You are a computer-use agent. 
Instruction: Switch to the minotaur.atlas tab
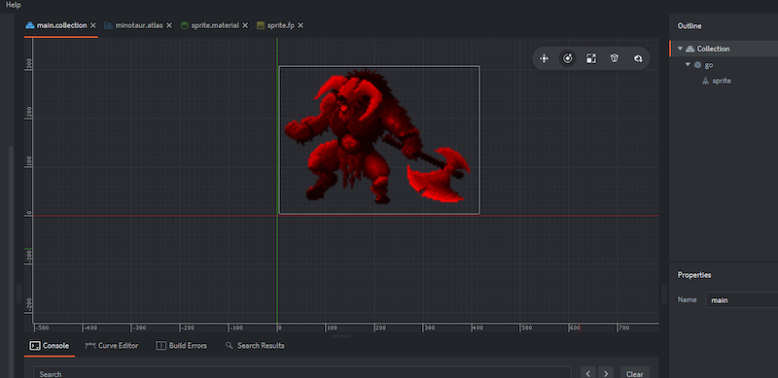tap(139, 25)
